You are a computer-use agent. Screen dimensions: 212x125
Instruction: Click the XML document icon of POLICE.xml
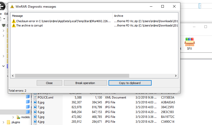click(x=35, y=97)
